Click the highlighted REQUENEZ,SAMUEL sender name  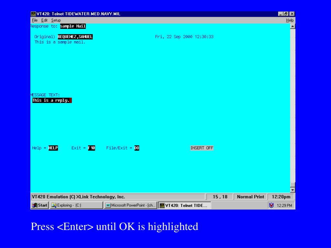point(75,37)
